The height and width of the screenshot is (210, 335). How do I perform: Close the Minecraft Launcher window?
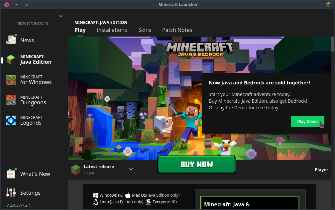tap(7, 5)
